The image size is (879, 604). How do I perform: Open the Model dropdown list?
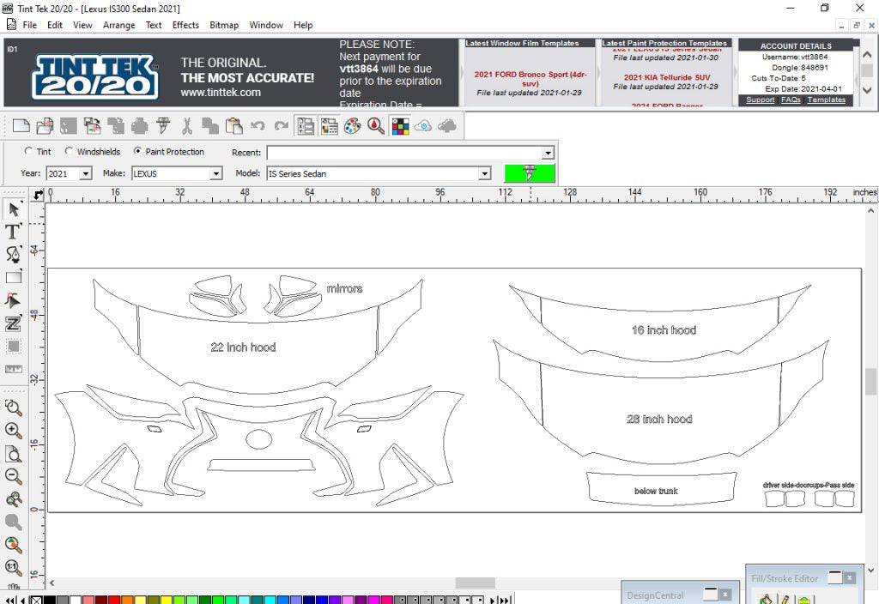click(x=485, y=173)
